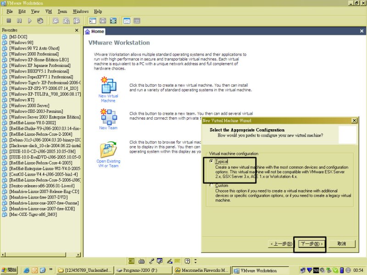Click the system tray clock 00:54
This screenshot has width=367, height=275.
[358, 270]
